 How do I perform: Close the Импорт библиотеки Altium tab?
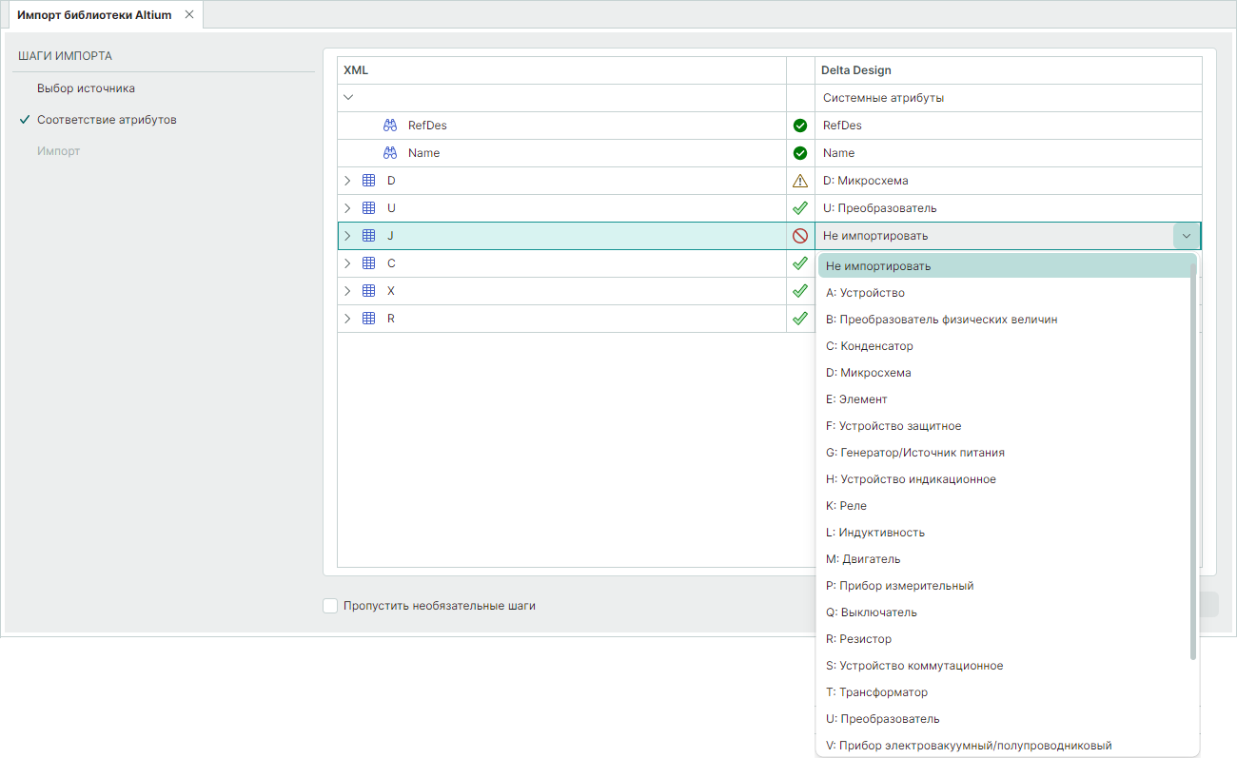(x=189, y=15)
